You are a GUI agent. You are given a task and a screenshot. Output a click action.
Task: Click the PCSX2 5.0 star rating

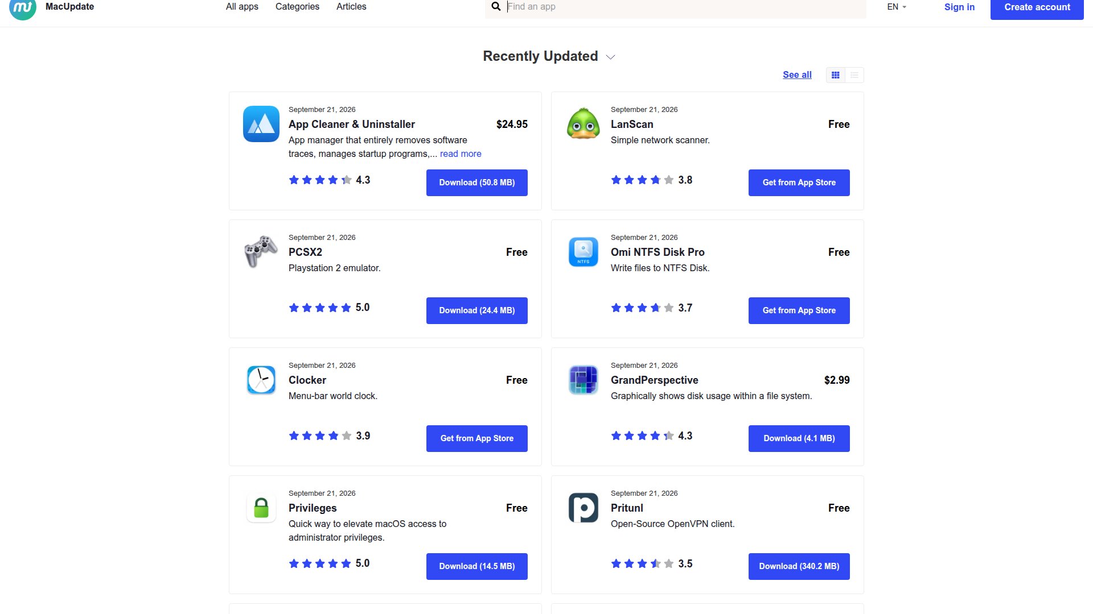click(329, 308)
